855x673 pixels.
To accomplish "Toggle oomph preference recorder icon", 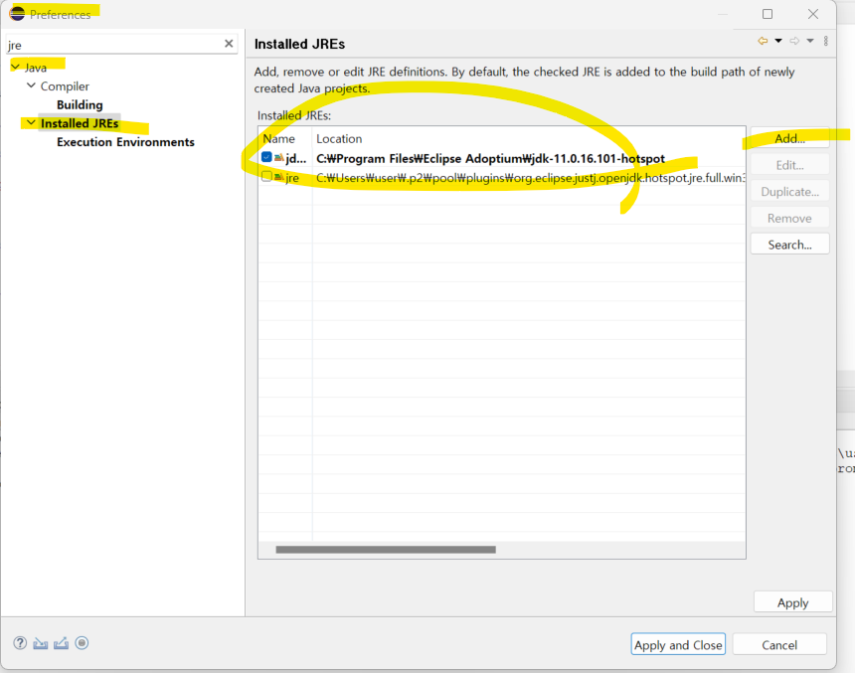I will point(82,643).
